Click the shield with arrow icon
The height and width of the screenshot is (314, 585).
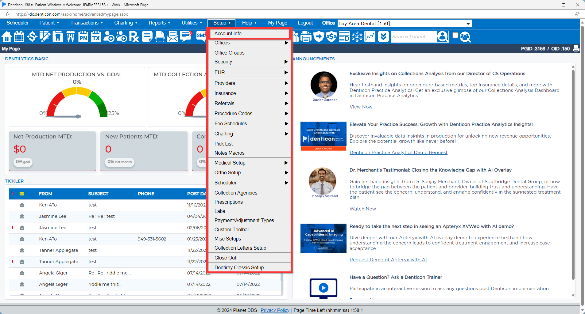(x=319, y=37)
